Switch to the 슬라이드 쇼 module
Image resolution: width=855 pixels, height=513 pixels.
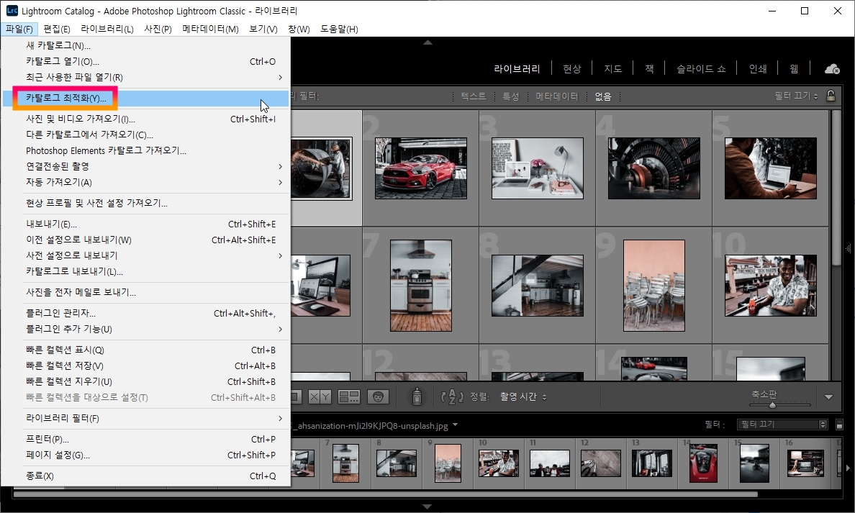(x=701, y=68)
